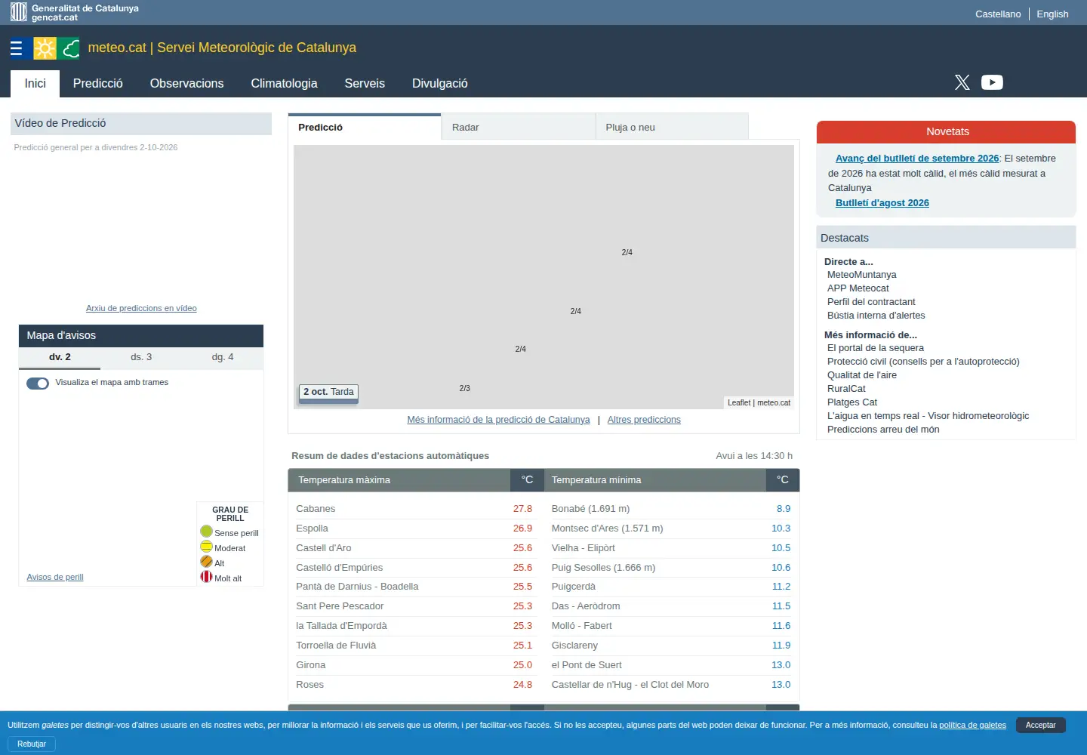The image size is (1087, 755).
Task: Select the 'ds. 3' warnings day tab
Action: click(141, 357)
